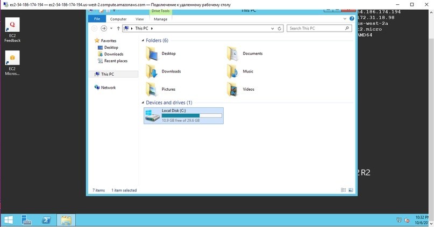Click the Local Disk capacity bar
Image resolution: width=434 pixels, height=227 pixels.
coord(192,115)
